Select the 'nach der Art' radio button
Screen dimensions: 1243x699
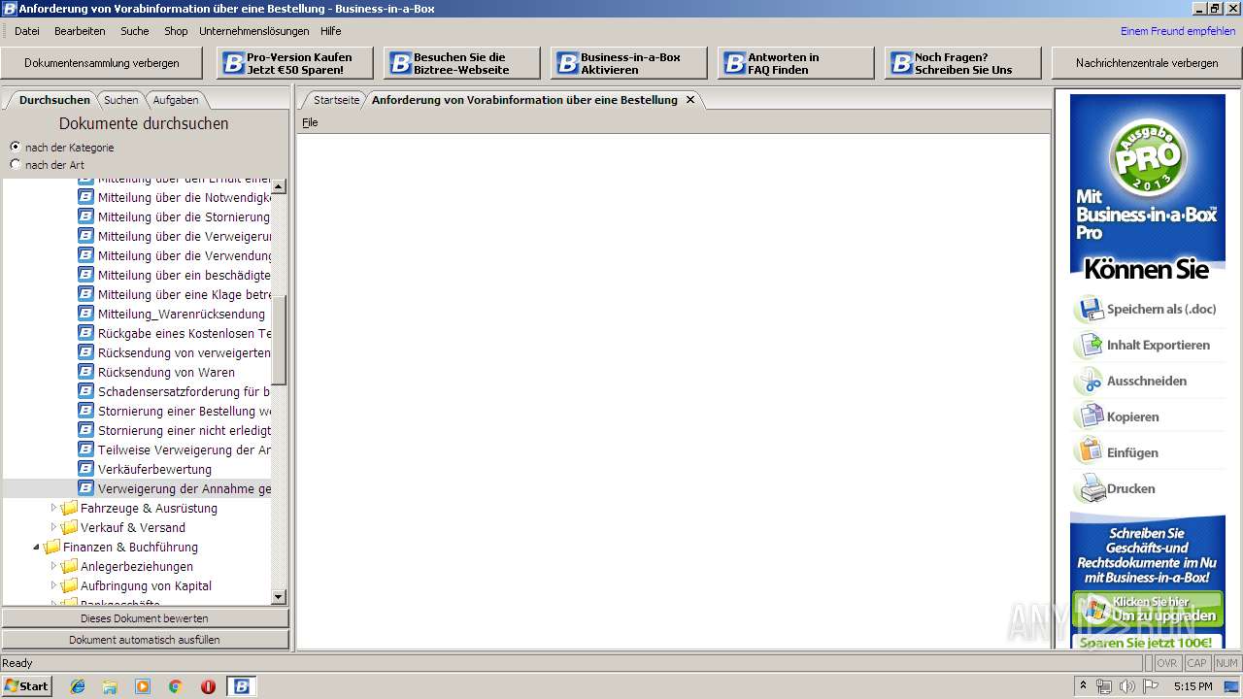(x=15, y=164)
